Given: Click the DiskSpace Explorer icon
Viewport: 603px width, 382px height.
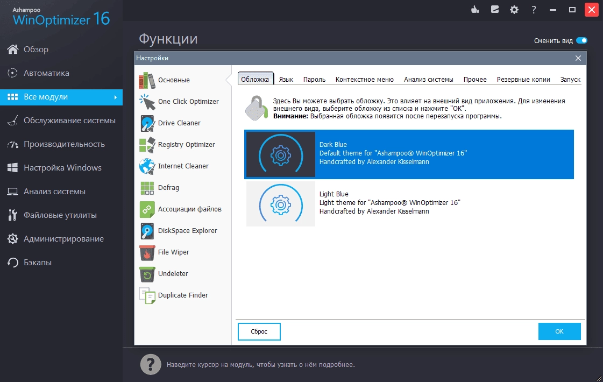Looking at the screenshot, I should point(147,231).
